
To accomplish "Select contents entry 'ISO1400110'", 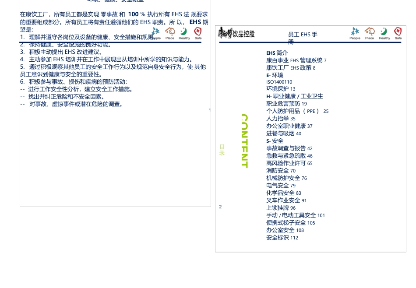I will (x=279, y=82).
